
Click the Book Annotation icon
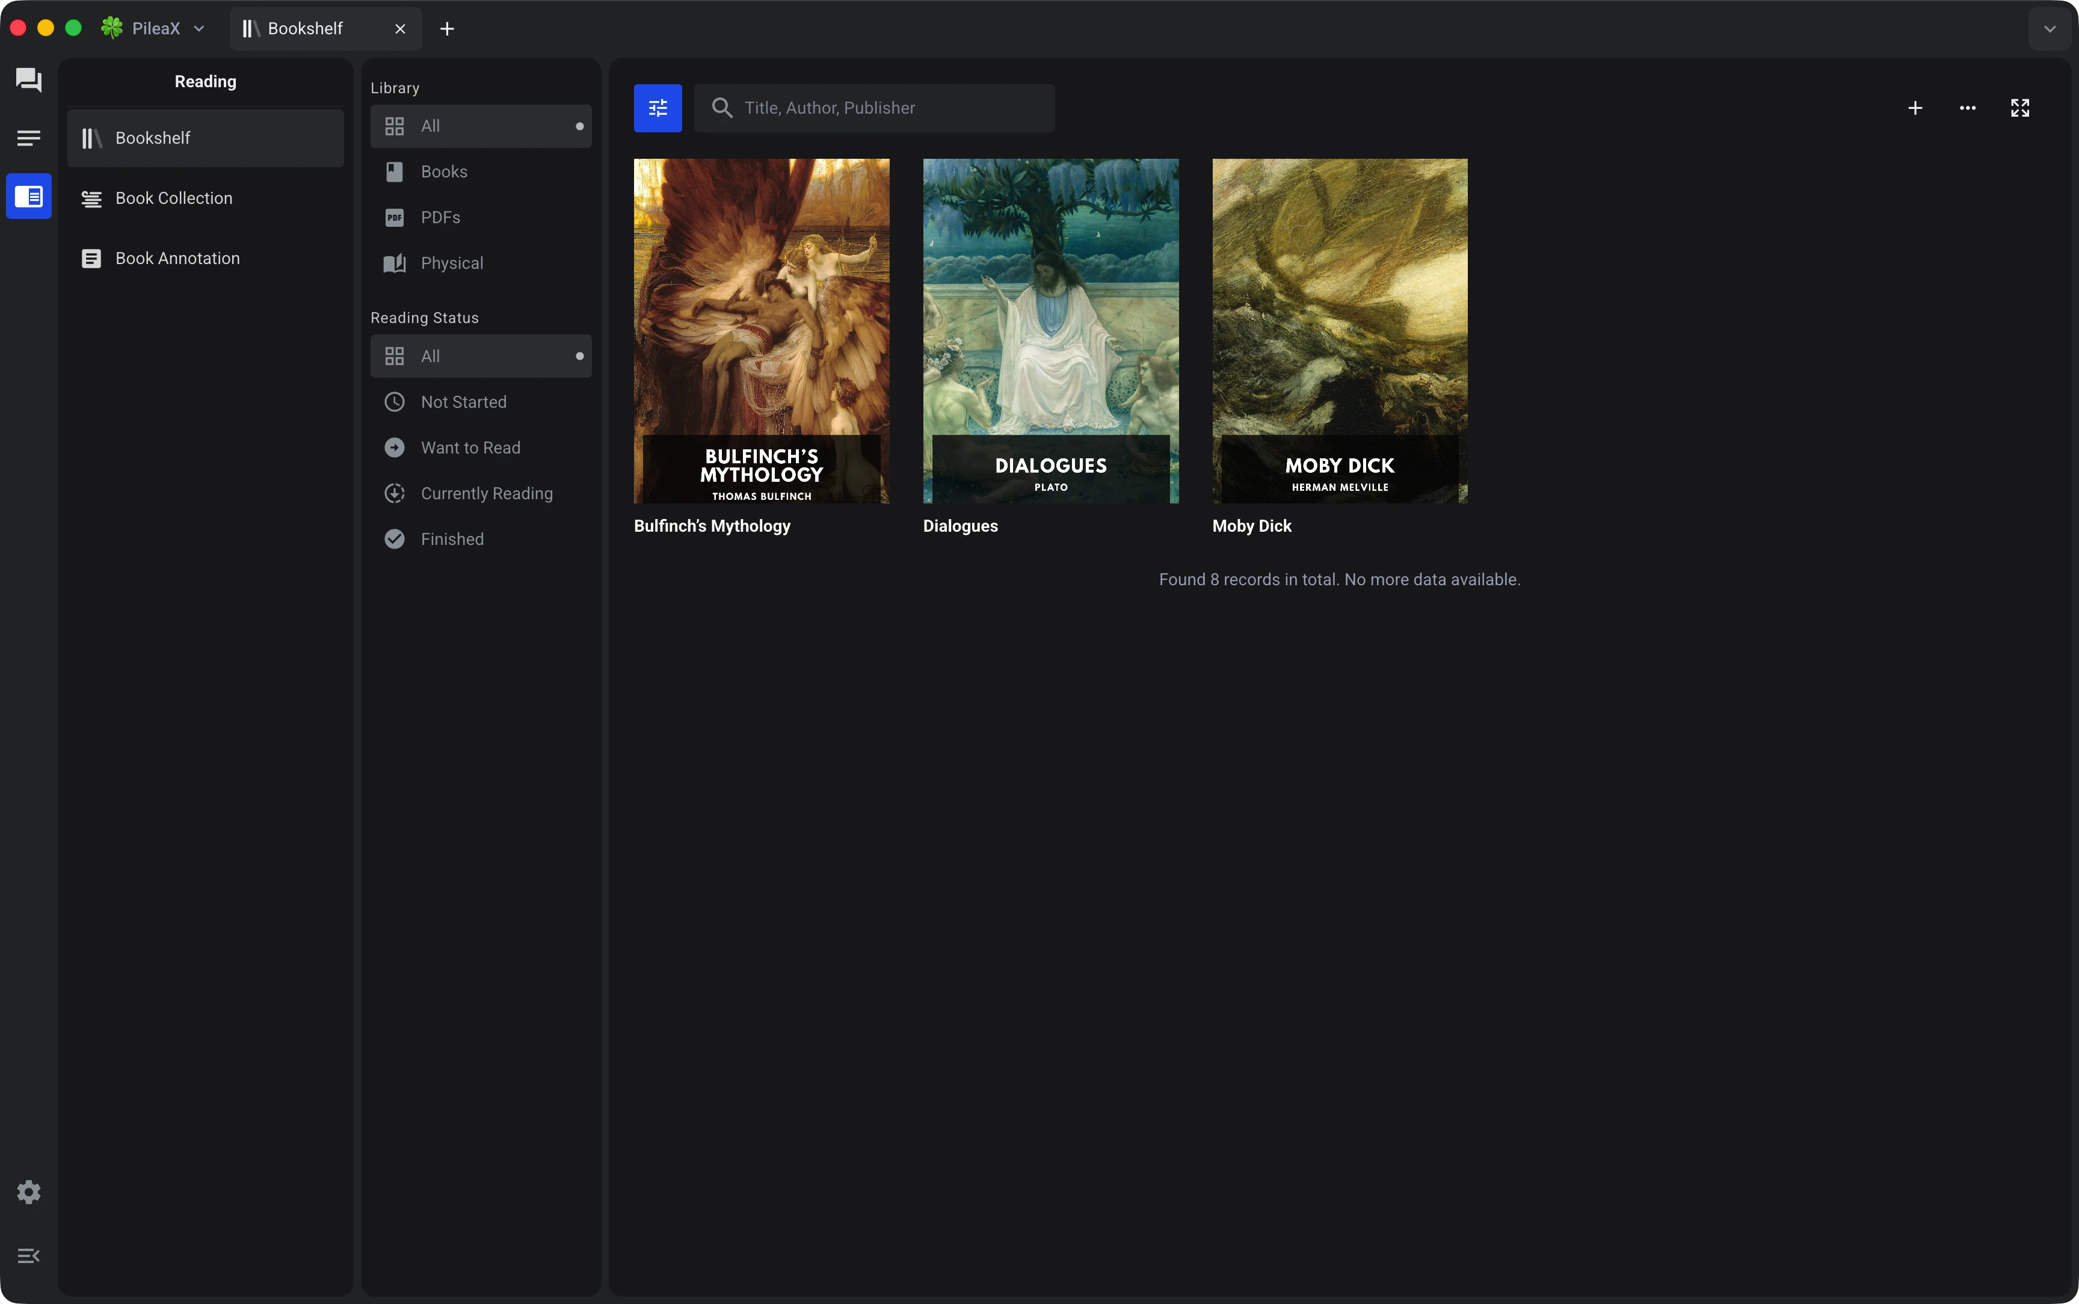(91, 259)
